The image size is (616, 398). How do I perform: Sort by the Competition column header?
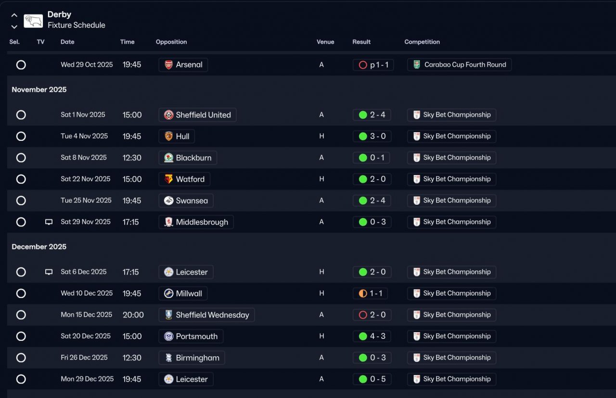click(x=422, y=42)
